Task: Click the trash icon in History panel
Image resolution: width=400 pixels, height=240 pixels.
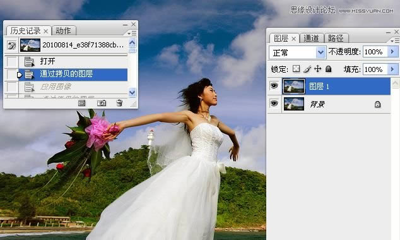Action: click(x=119, y=103)
